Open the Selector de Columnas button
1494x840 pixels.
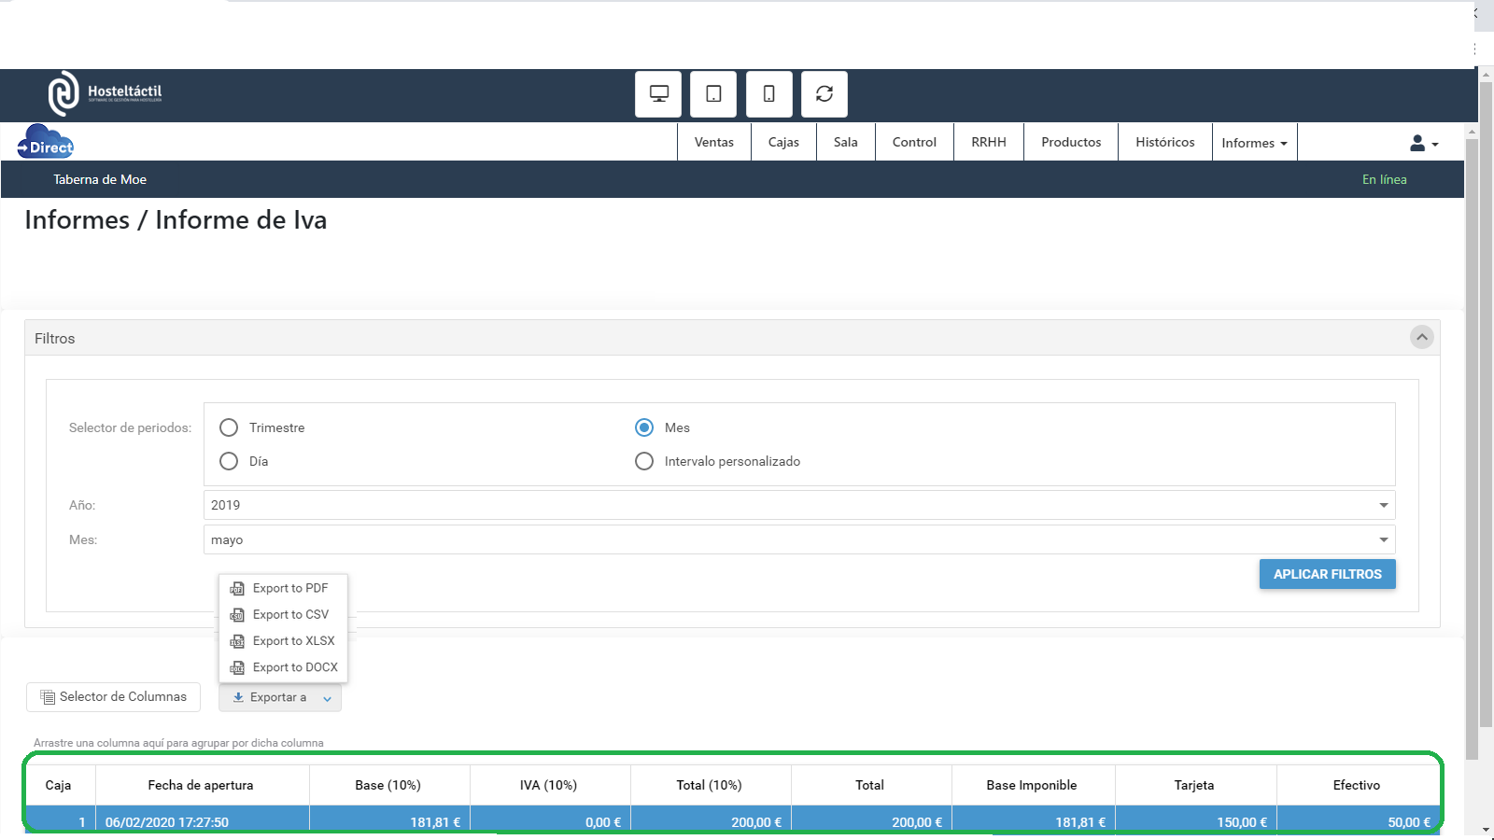coord(114,697)
